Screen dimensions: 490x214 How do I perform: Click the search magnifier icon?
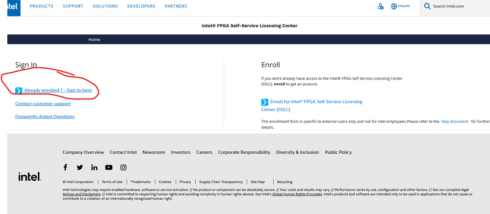pos(427,6)
